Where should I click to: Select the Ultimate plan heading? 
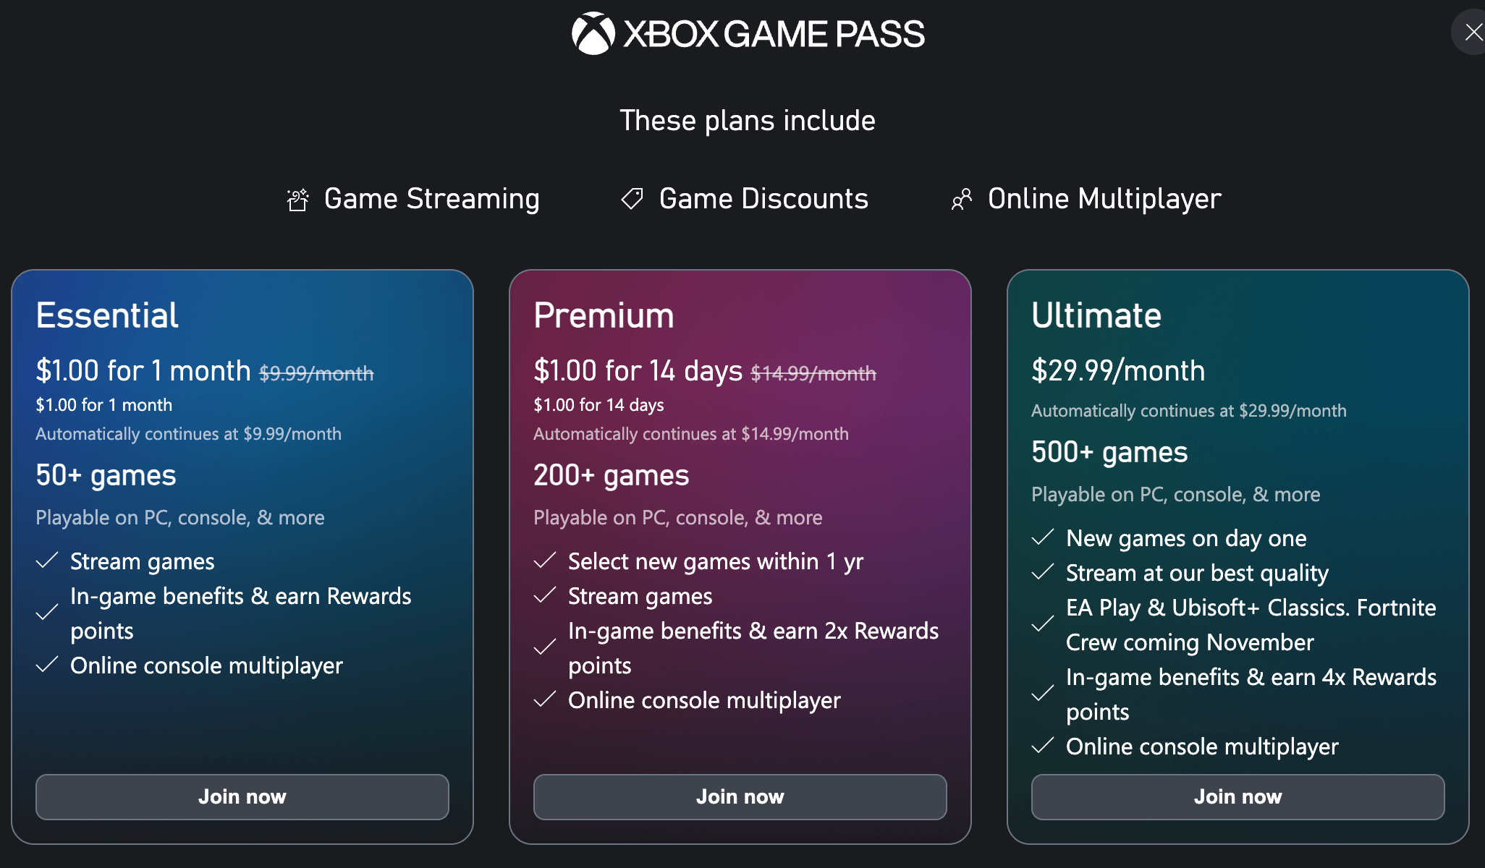pos(1096,315)
